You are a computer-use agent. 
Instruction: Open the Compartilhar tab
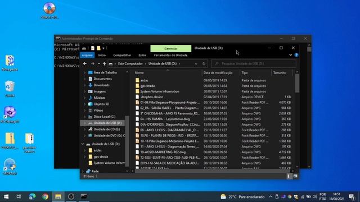(122, 55)
